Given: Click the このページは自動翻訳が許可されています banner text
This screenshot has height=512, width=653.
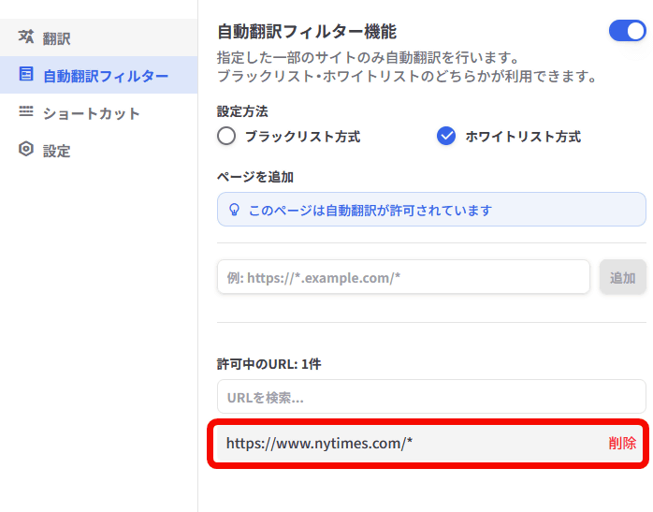Looking at the screenshot, I should 370,210.
